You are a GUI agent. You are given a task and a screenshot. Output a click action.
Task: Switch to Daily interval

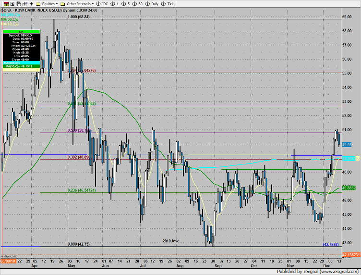[x=152, y=4]
